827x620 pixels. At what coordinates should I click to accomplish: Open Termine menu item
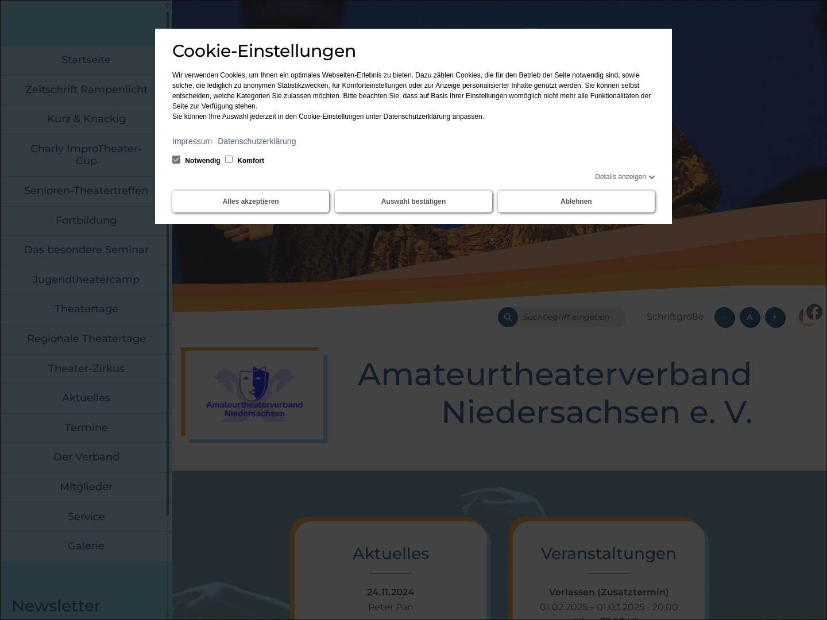click(86, 428)
